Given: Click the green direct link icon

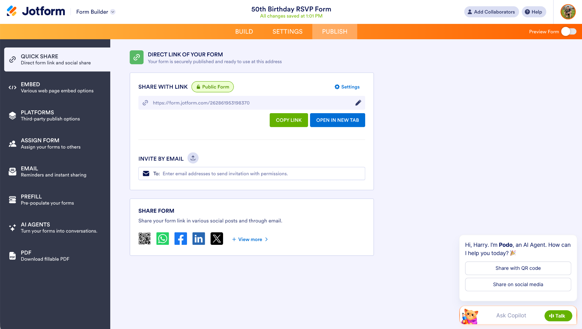Looking at the screenshot, I should (x=137, y=57).
